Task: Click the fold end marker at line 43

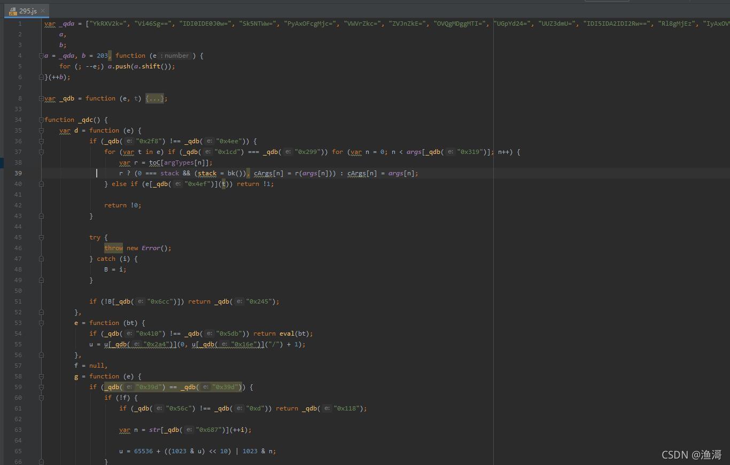Action: point(41,216)
